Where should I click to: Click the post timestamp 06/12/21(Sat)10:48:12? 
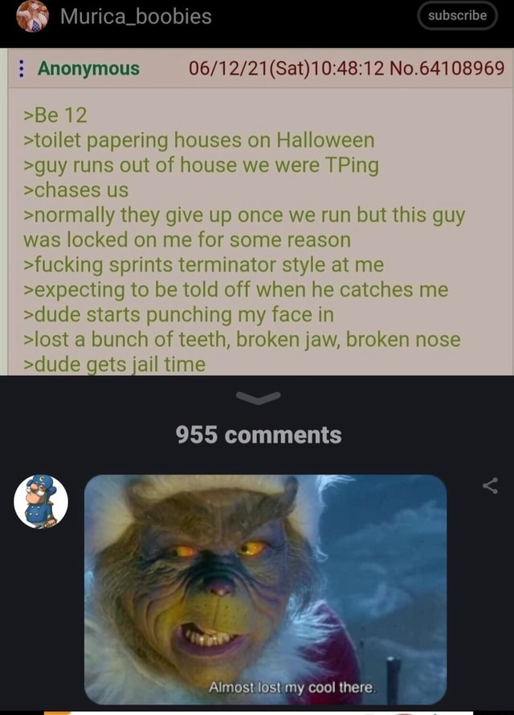click(x=287, y=68)
